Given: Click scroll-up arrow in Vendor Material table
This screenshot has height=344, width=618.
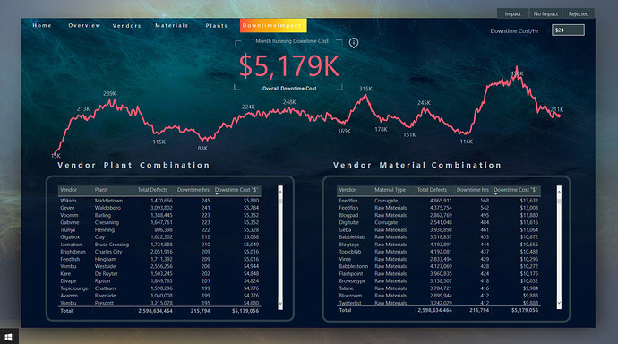Looking at the screenshot, I should [x=559, y=192].
